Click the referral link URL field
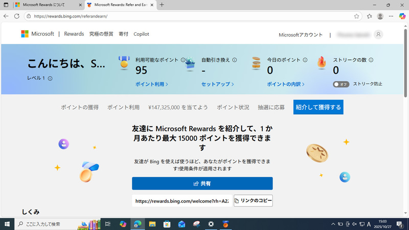The image size is (409, 230). [182, 201]
